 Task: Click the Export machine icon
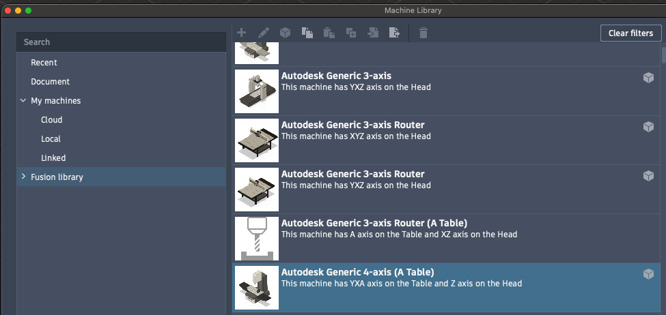click(395, 33)
